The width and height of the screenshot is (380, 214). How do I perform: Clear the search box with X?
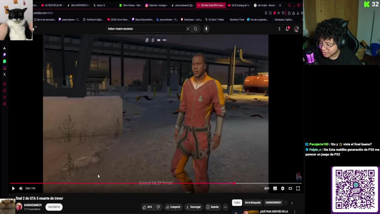(x=188, y=29)
